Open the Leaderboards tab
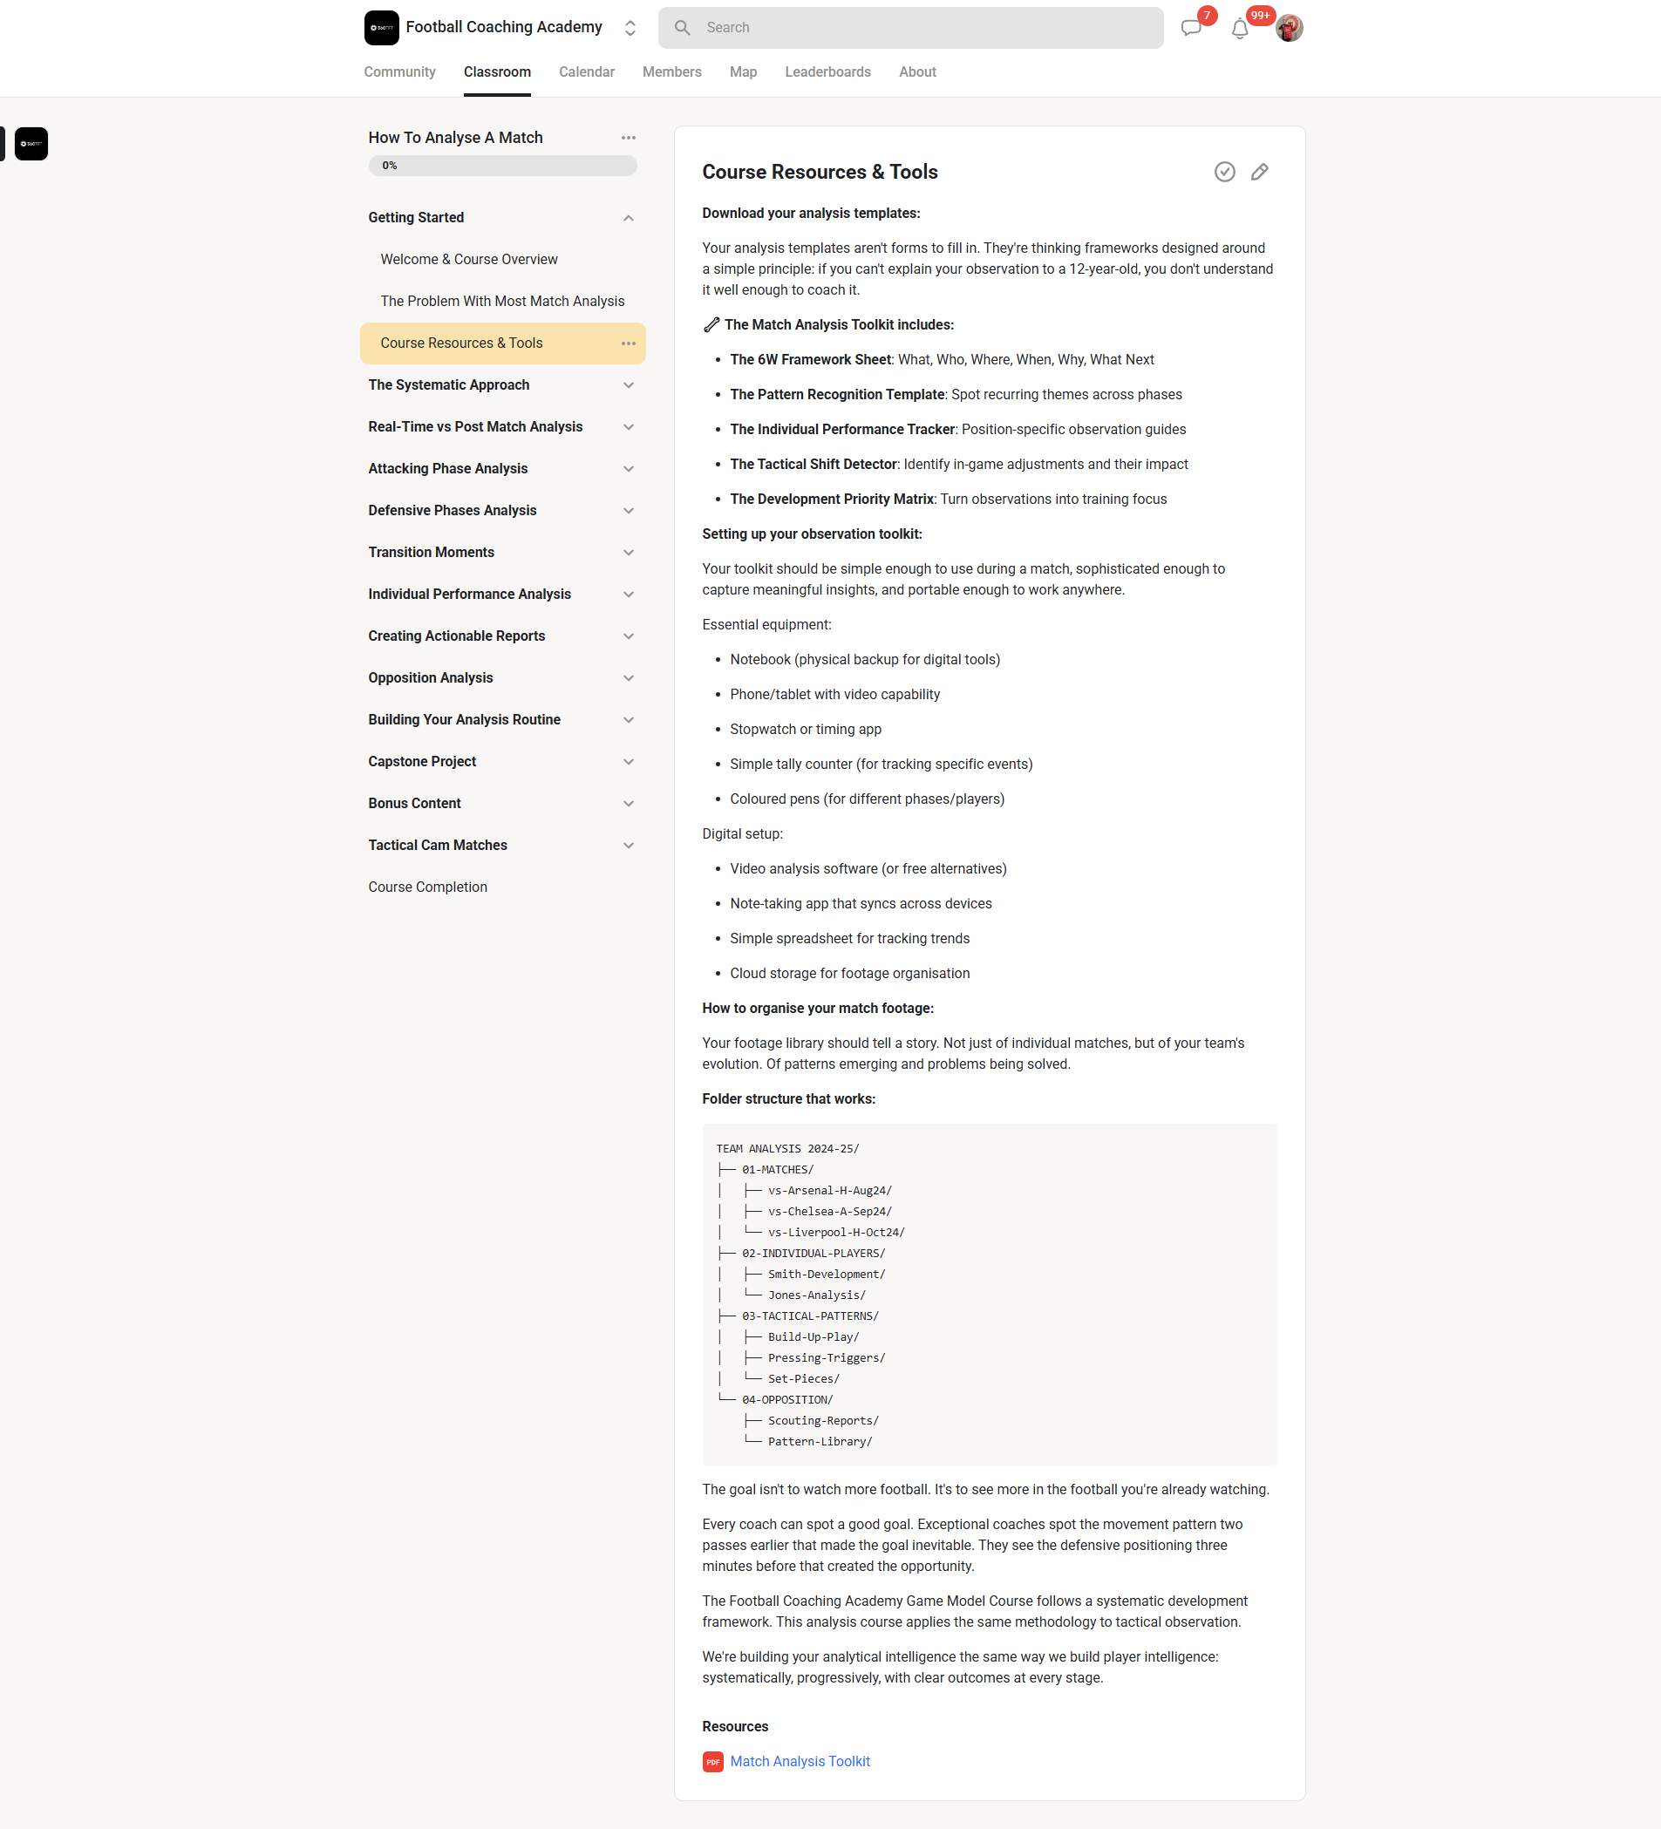Screen dimensions: 1661x1829 pos(827,71)
